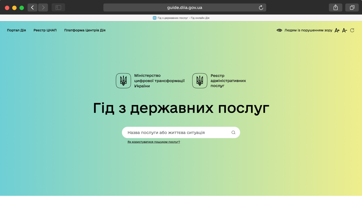Click the magnifier icon in the search field
The height and width of the screenshot is (212, 362).
point(233,133)
